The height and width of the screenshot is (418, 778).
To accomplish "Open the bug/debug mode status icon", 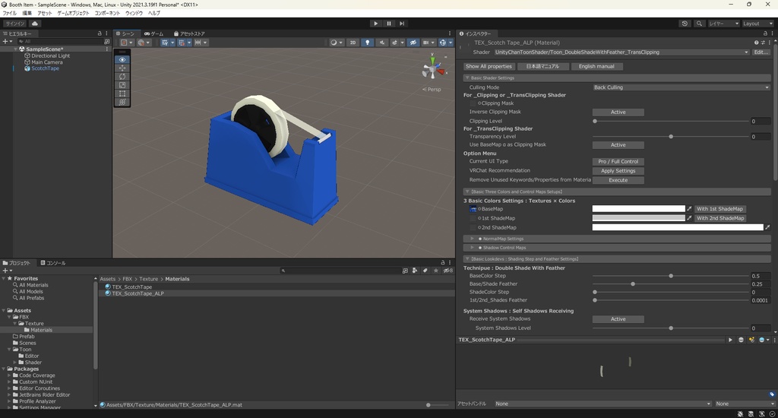I will [740, 413].
